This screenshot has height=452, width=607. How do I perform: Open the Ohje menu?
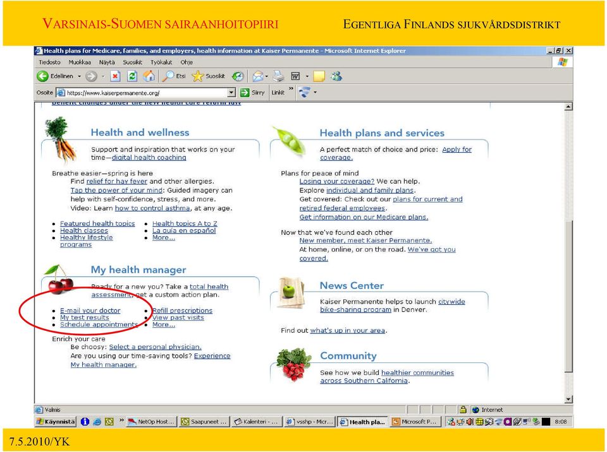pyautogui.click(x=187, y=62)
